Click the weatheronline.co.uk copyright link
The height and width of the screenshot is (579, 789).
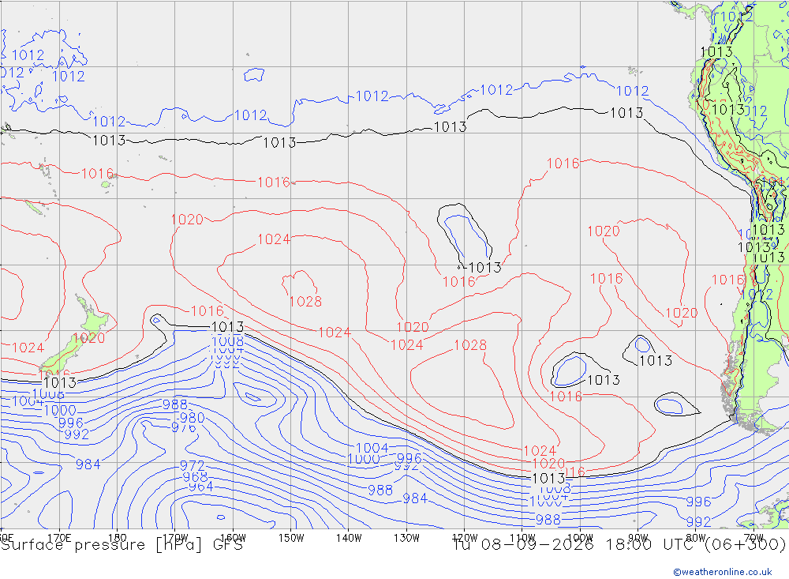click(722, 572)
